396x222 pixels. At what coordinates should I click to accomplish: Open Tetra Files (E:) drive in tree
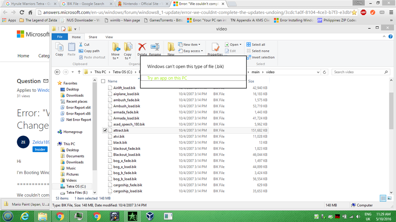(x=77, y=193)
